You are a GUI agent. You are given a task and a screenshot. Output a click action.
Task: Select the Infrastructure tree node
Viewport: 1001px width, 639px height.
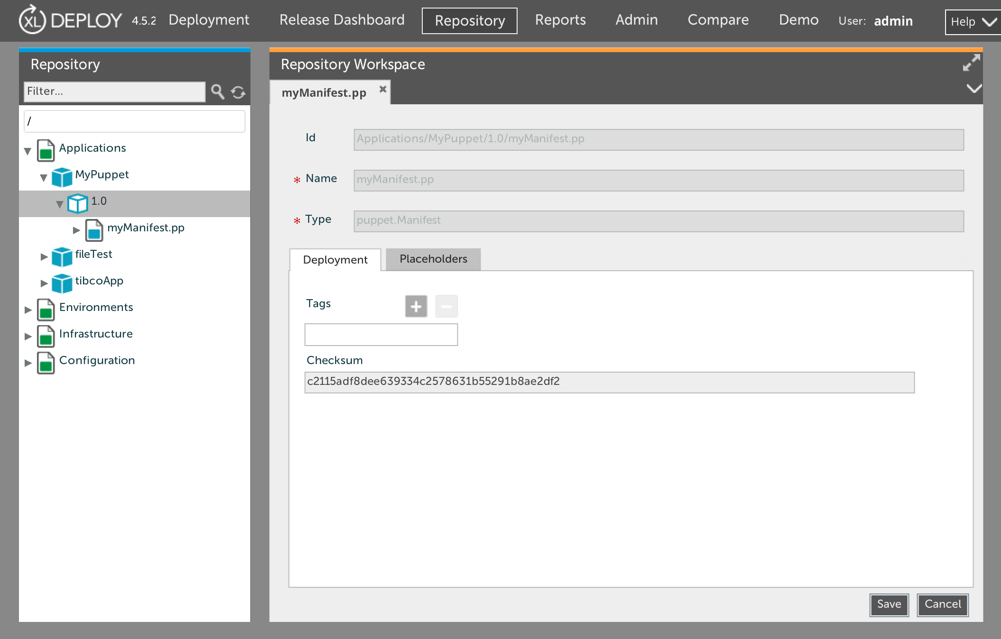[x=96, y=334]
